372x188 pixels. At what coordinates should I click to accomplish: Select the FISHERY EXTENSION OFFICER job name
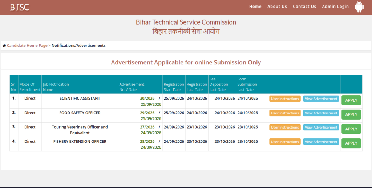80,141
